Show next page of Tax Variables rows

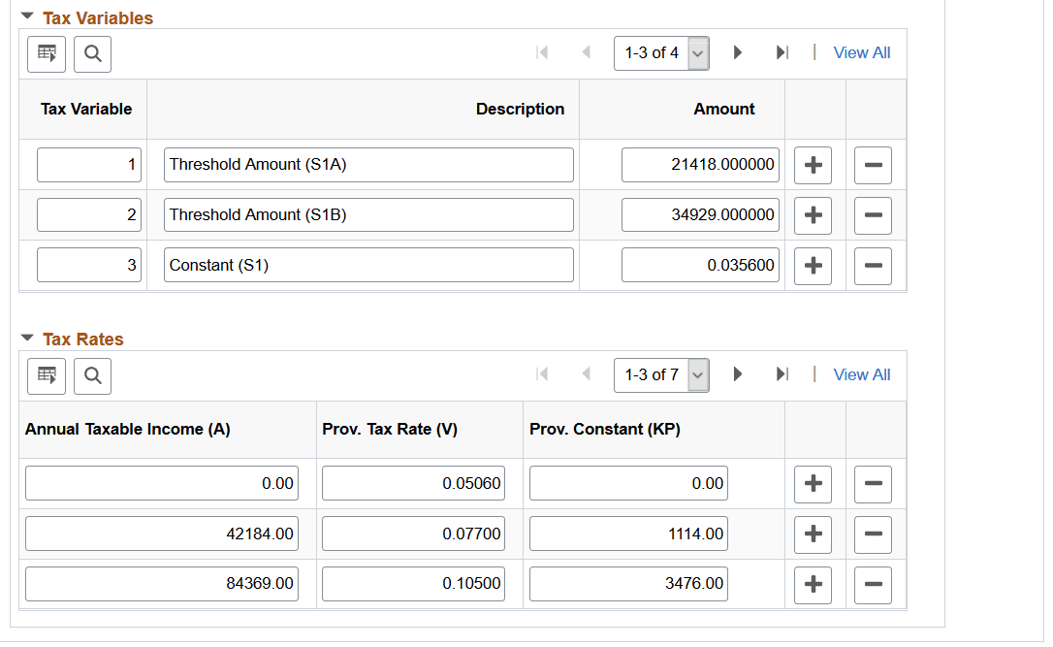click(738, 52)
